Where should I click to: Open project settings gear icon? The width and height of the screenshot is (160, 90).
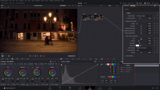[x=157, y=88]
